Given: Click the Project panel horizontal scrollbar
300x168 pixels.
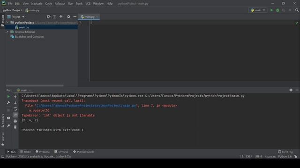Looking at the screenshot, I should [35, 85].
